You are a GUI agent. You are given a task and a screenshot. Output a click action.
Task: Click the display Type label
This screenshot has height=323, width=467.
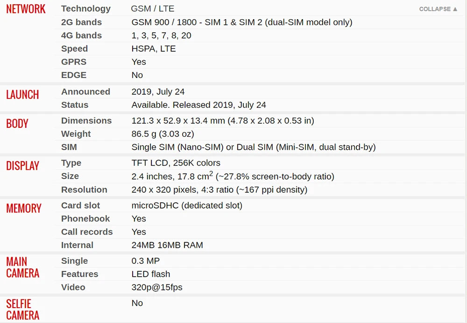(71, 163)
